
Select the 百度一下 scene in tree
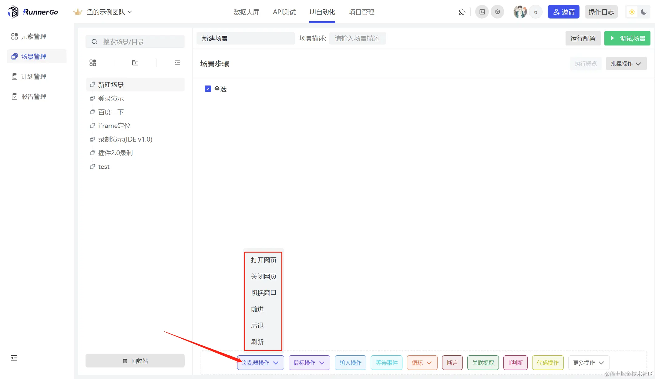tap(111, 112)
